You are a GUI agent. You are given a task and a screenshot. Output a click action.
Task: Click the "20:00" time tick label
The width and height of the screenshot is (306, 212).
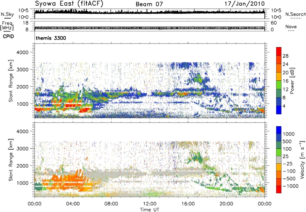tap(226, 204)
